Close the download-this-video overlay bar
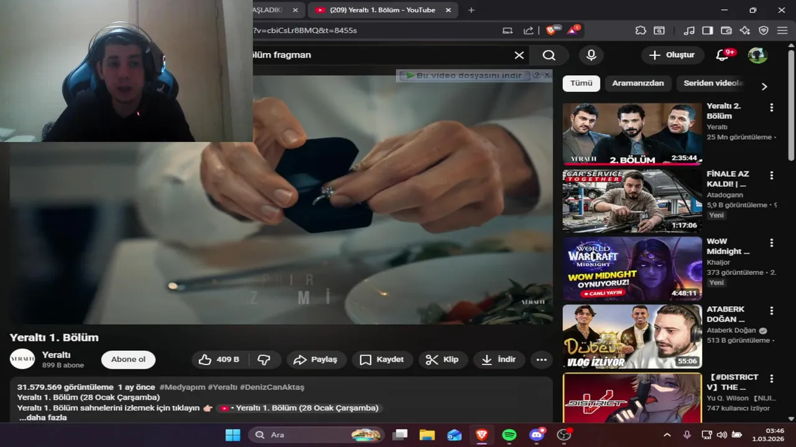This screenshot has width=796, height=447. point(547,75)
